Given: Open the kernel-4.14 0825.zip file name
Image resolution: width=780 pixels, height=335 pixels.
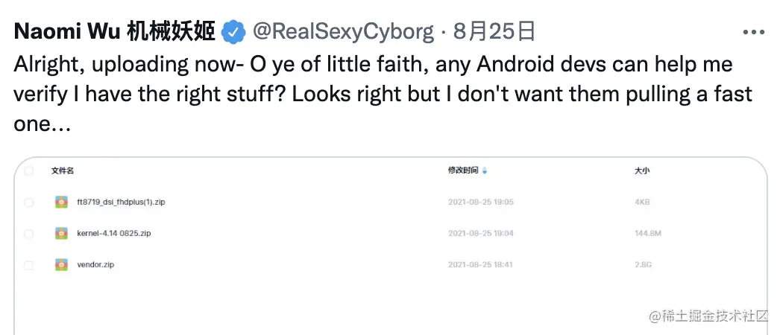Looking at the screenshot, I should coord(114,233).
